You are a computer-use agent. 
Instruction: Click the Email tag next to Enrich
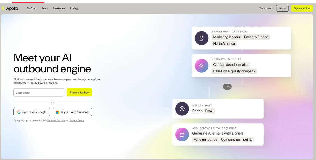(x=209, y=111)
